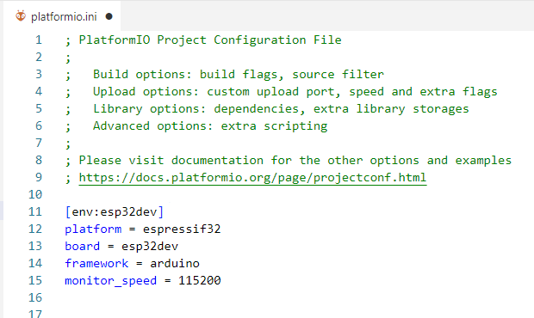Click the board key on line 13

tap(82, 246)
